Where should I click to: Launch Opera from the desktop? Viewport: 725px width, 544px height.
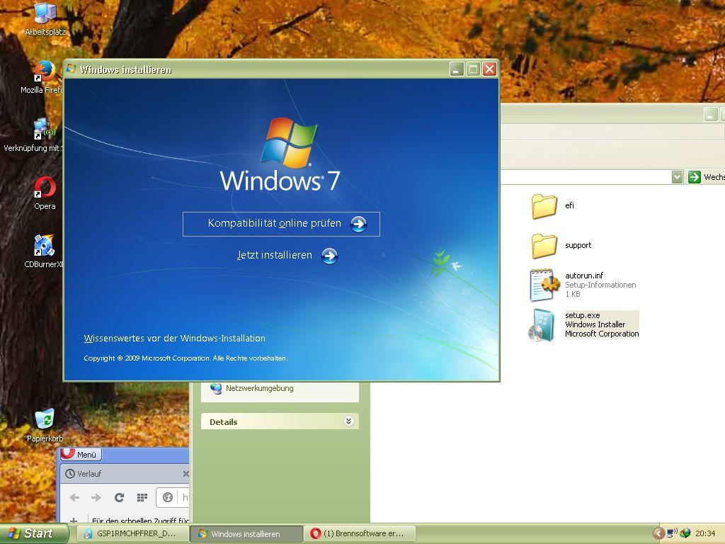click(x=45, y=188)
